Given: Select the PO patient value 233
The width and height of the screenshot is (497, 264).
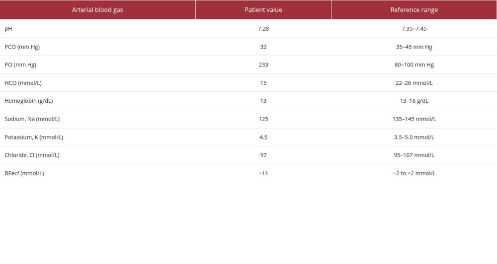Looking at the screenshot, I should coord(263,65).
